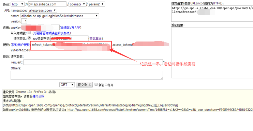
Task: Click the example gw.open.1688.com signature URL text
Action: click(160, 110)
